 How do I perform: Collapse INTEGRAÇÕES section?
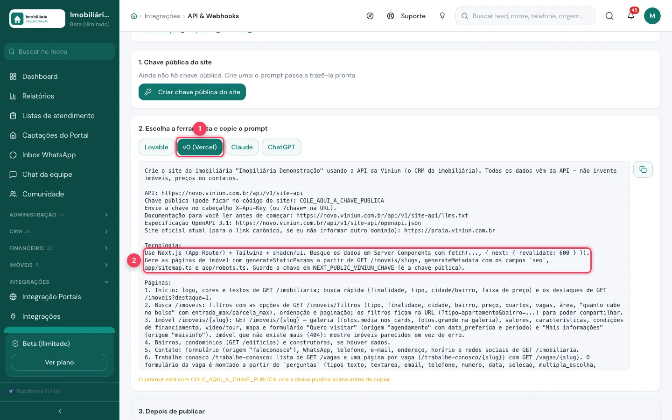coord(59,282)
